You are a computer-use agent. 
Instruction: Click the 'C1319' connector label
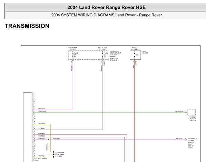pyautogui.click(x=36, y=161)
